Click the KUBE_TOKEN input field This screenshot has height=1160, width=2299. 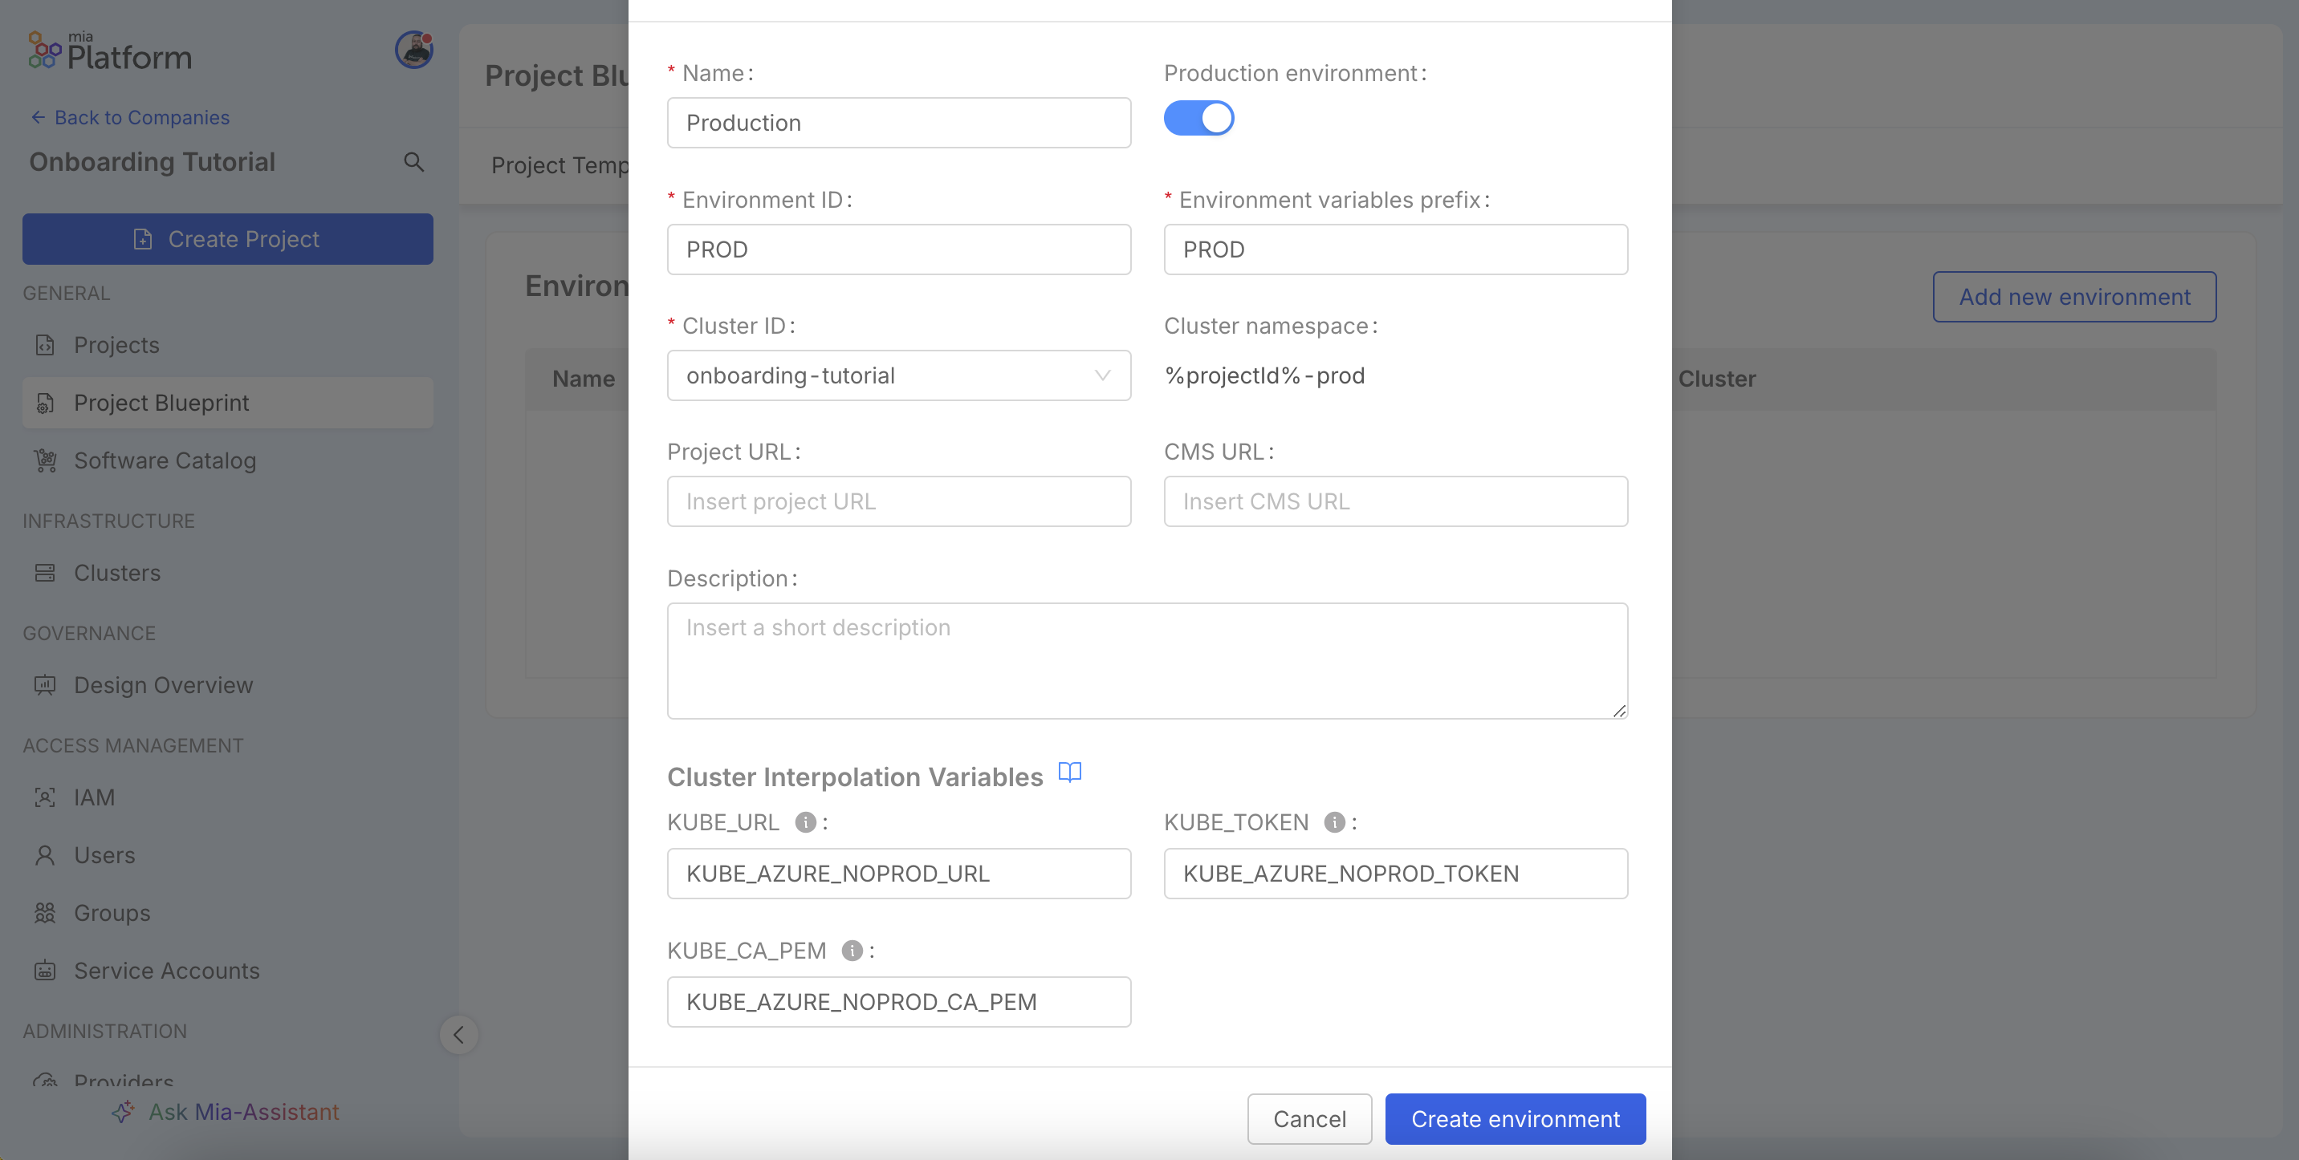point(1395,874)
